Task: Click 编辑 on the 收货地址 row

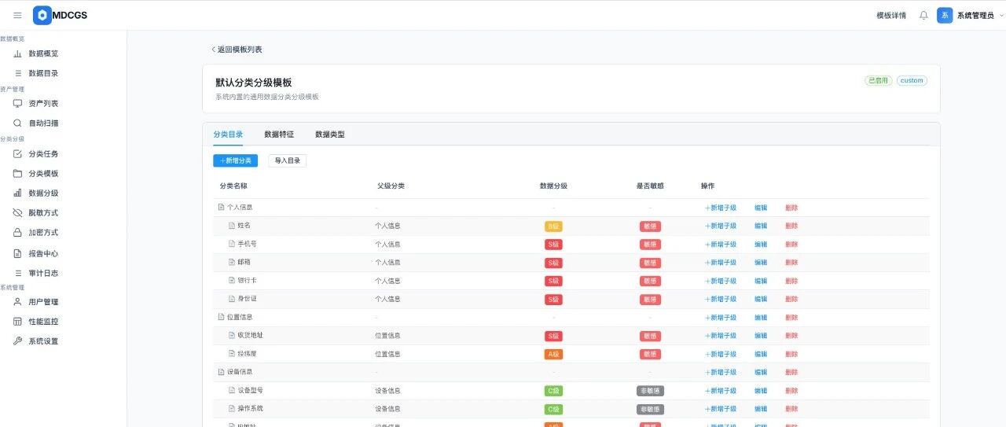Action: (x=761, y=335)
